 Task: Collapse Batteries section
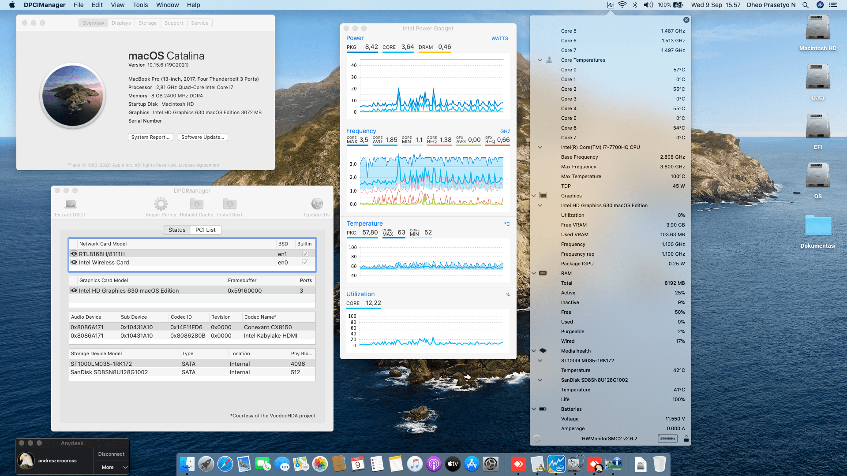[x=534, y=409]
